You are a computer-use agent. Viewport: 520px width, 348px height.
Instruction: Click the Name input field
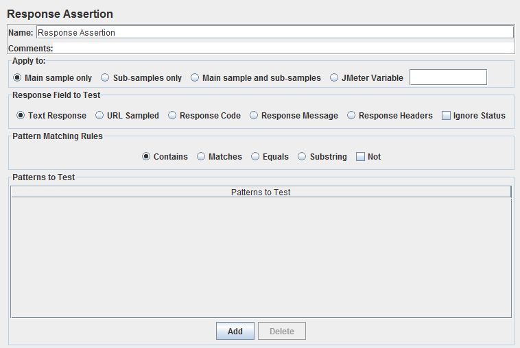[x=274, y=32]
